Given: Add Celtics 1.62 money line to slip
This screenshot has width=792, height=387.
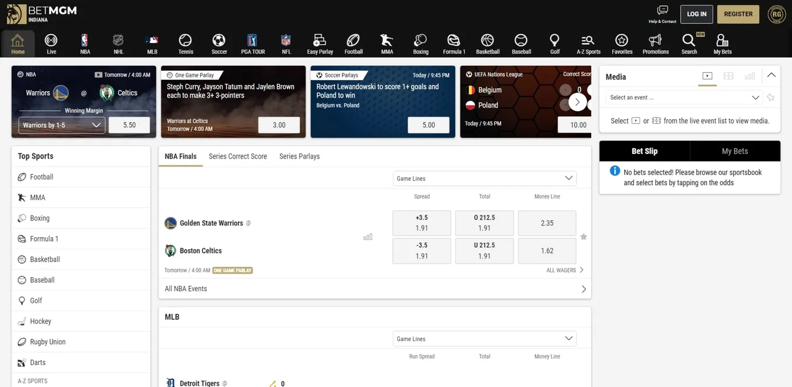Looking at the screenshot, I should pos(547,251).
